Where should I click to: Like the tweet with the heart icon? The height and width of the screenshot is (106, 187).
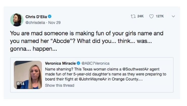point(151,16)
